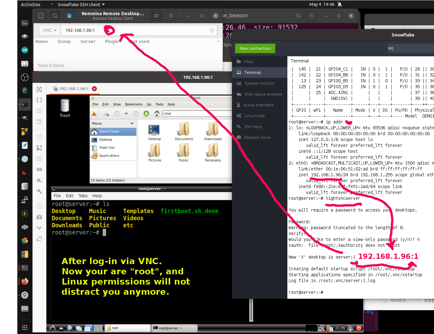Open Network tools in the Snowflake sidebar
The image size is (434, 334).
[260, 137]
